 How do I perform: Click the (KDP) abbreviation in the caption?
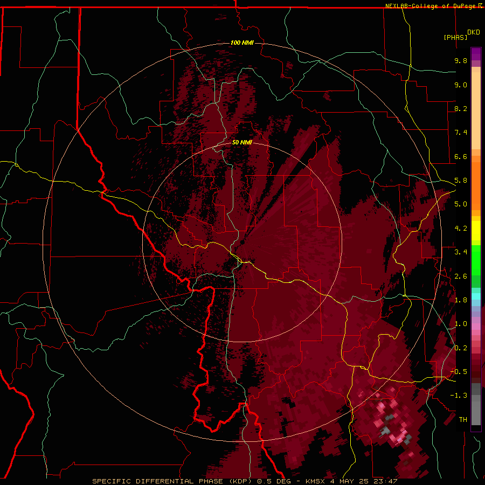click(241, 481)
